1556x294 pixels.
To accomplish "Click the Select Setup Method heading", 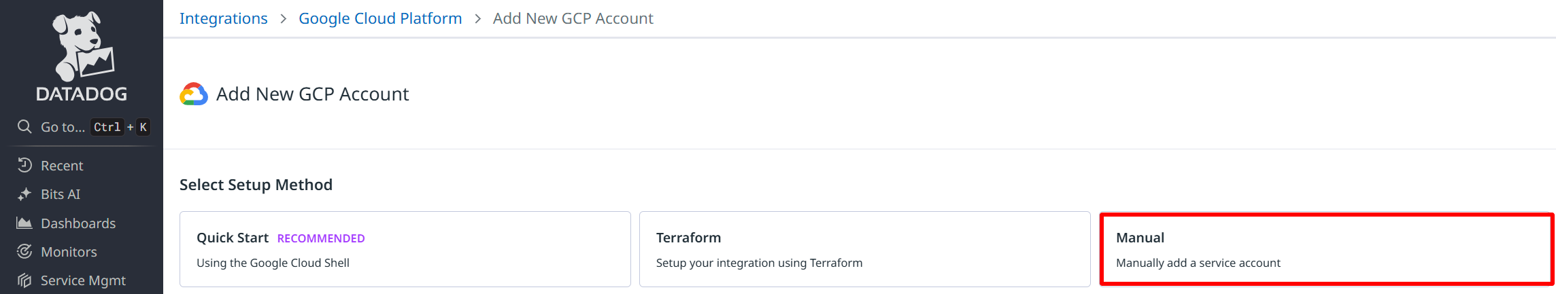I will (x=256, y=185).
